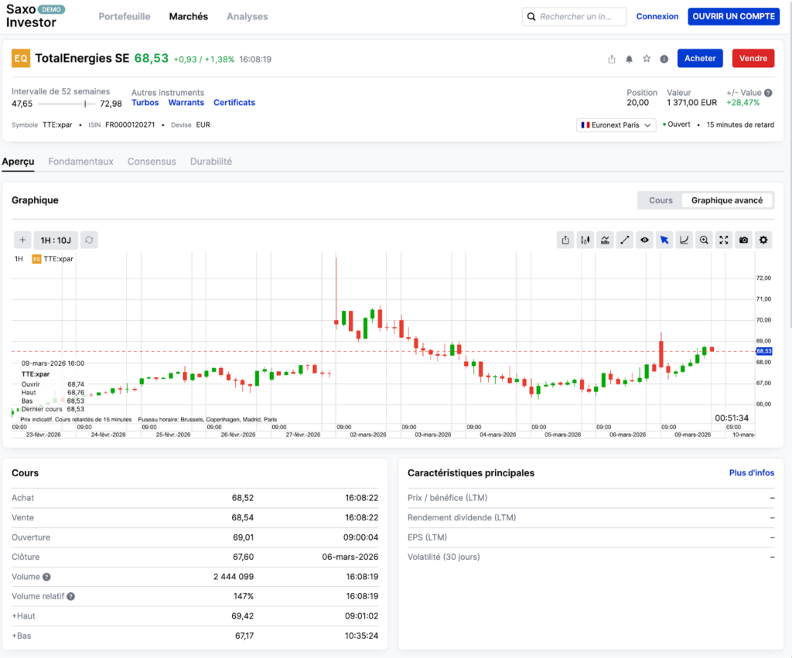Take a chart snapshot with the camera icon
This screenshot has height=658, width=792.
pos(743,240)
